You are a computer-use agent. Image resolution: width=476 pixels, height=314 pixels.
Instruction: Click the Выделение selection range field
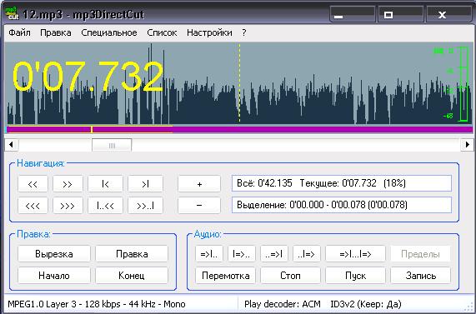tap(342, 205)
